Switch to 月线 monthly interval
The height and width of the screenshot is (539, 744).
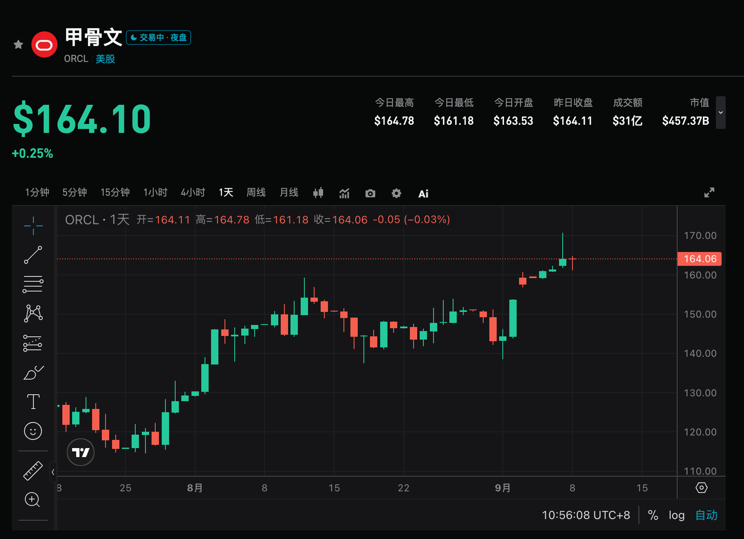(289, 192)
